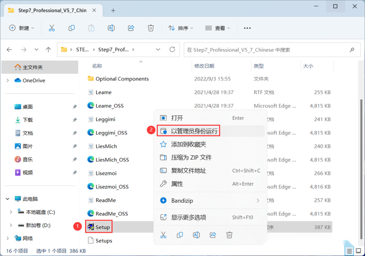Viewport: 365px width, 256px height.
Task: Sort by the 修改日期 column header
Action: click(204, 66)
